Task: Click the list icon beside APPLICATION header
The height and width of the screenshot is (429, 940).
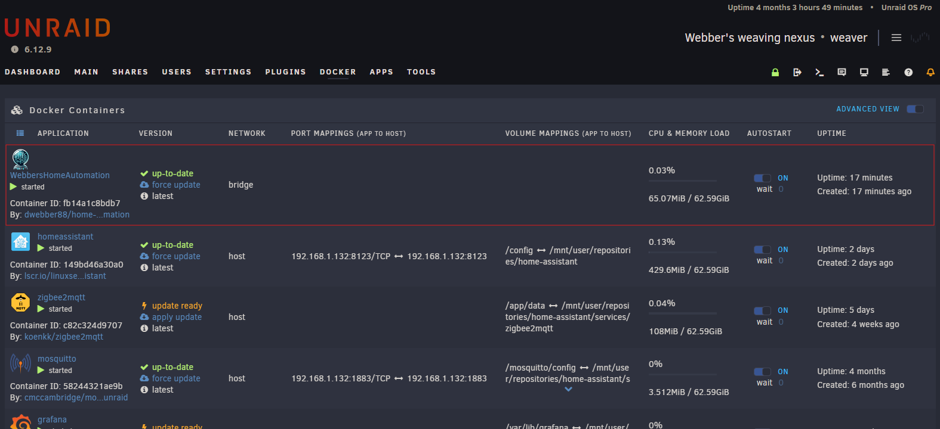Action: point(20,133)
